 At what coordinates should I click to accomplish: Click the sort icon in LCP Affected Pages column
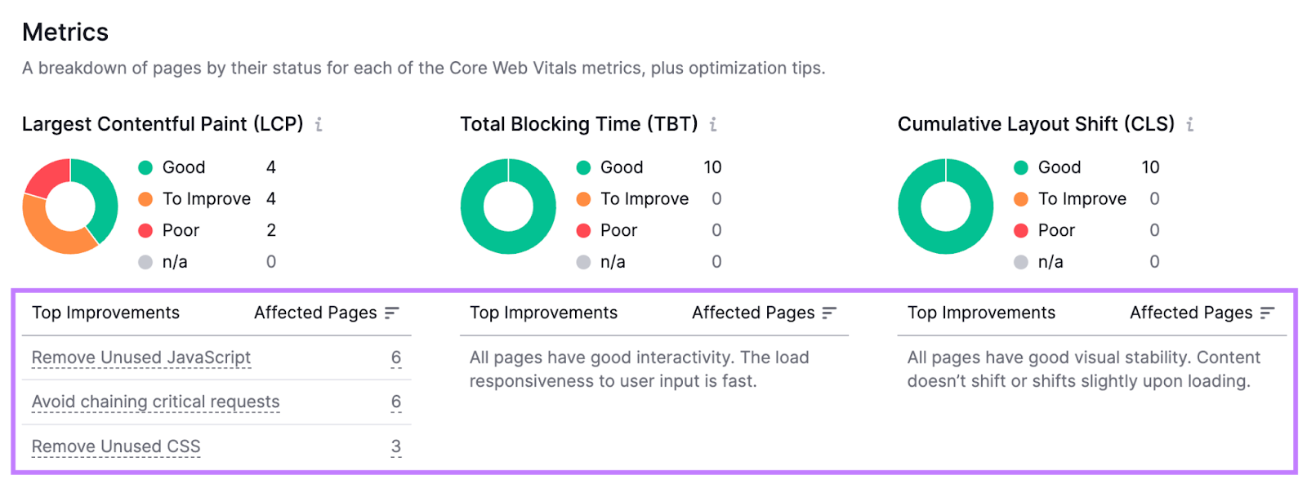[x=393, y=312]
